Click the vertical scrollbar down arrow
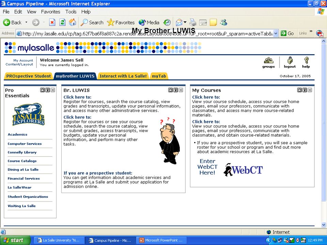 pos(324,225)
